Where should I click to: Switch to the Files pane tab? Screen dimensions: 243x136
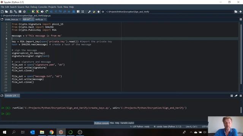tap(112, 123)
